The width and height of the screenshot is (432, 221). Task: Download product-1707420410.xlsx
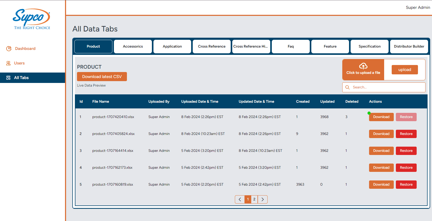tap(381, 117)
